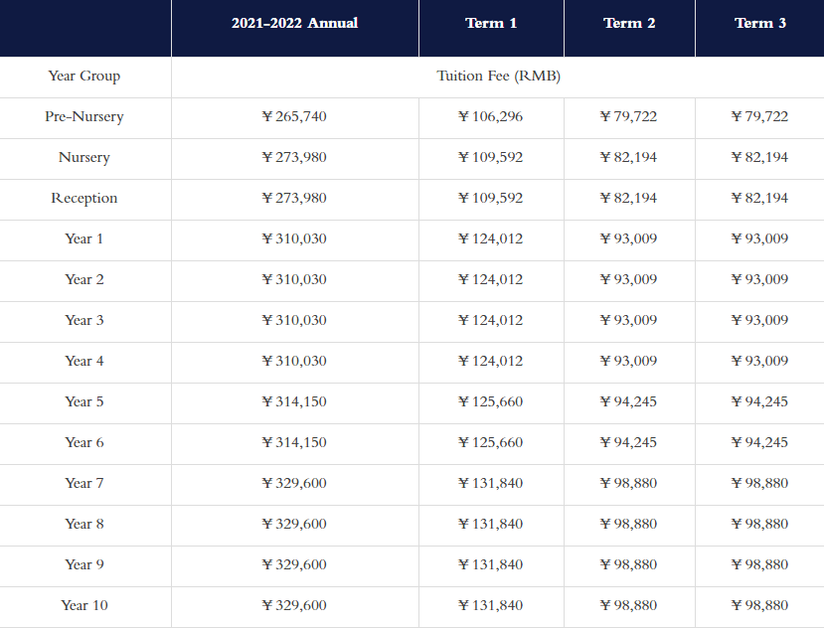The width and height of the screenshot is (824, 628).
Task: Select the Nursery row label
Action: click(x=84, y=157)
